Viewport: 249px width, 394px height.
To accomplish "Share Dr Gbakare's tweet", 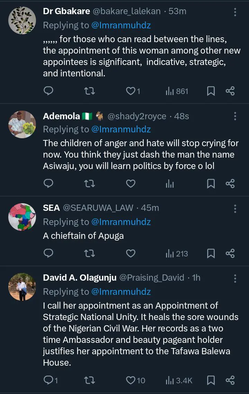I will 230,91.
